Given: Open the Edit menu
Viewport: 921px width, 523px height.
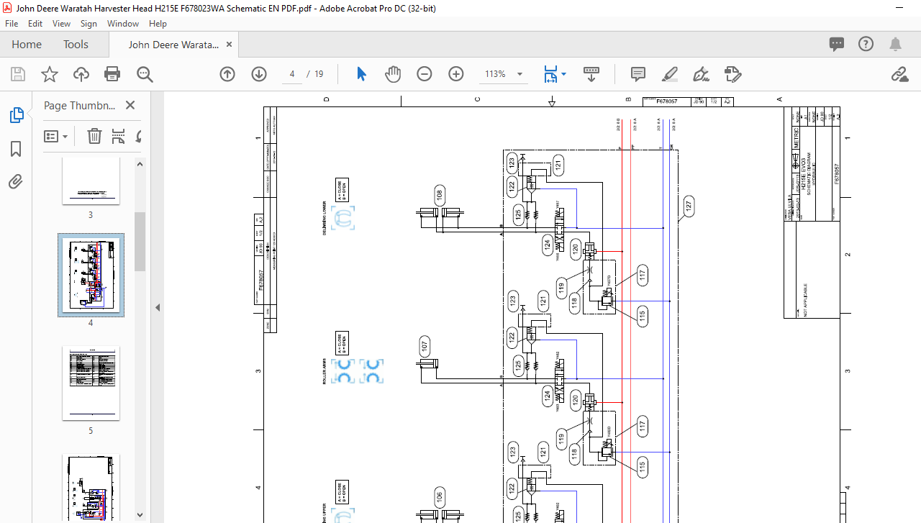Looking at the screenshot, I should (35, 24).
